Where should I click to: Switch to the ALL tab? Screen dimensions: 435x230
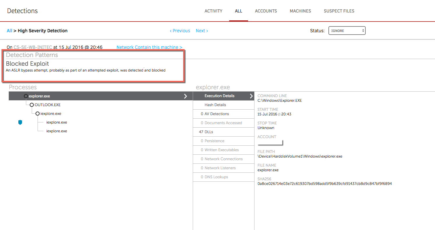(x=238, y=11)
